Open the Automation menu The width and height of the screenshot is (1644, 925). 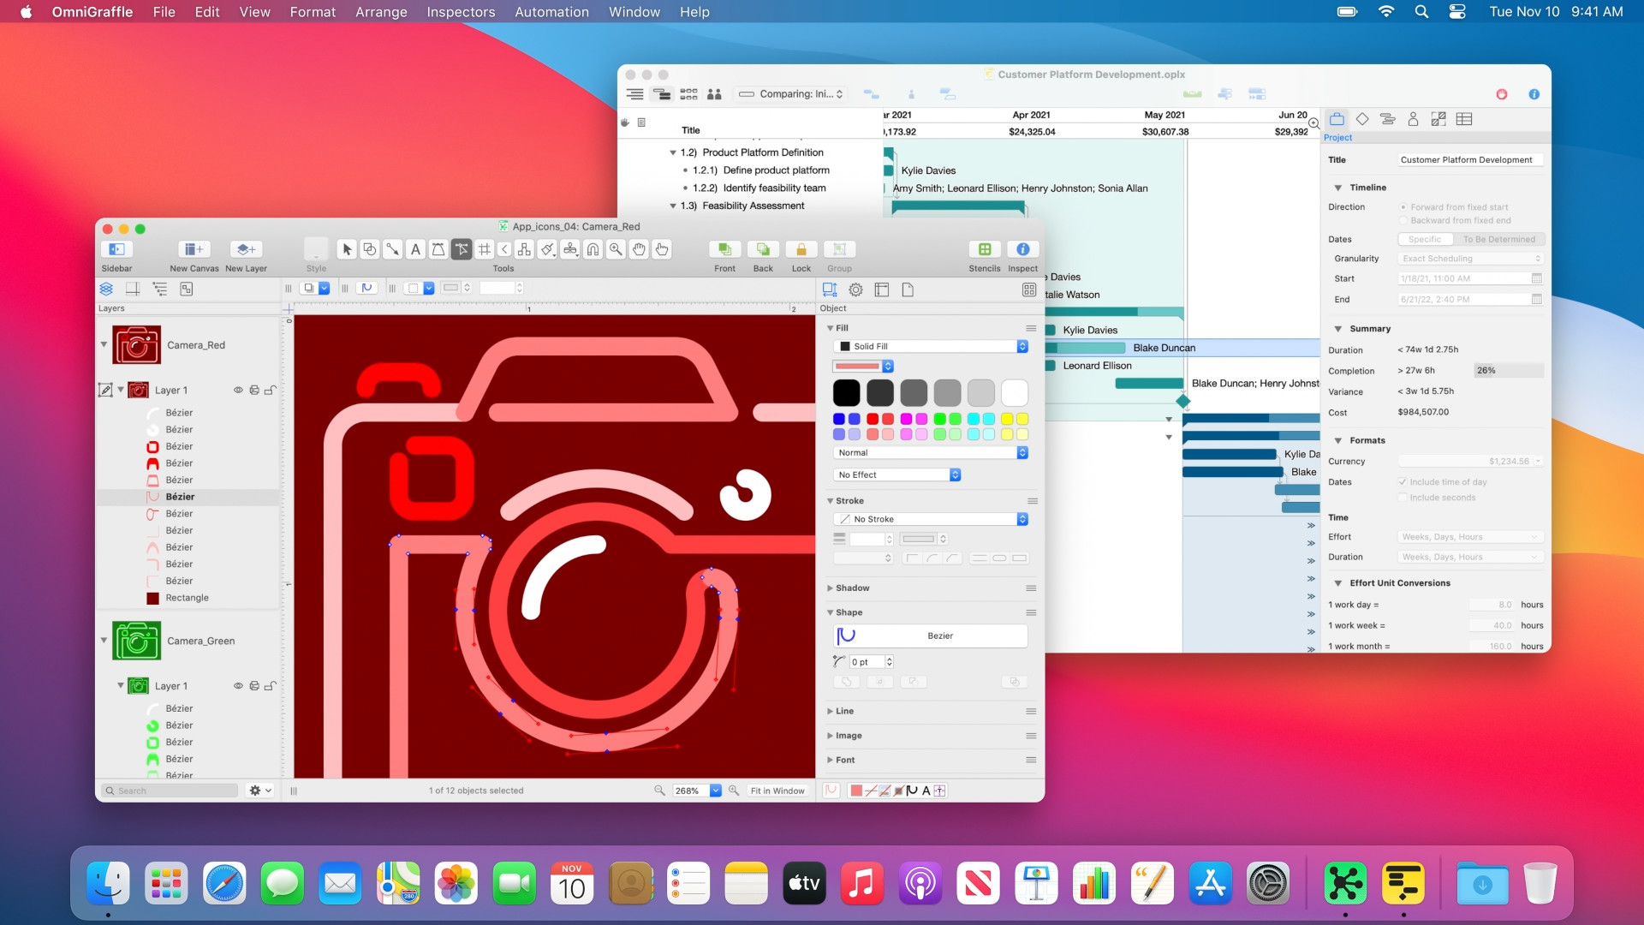[x=551, y=12]
